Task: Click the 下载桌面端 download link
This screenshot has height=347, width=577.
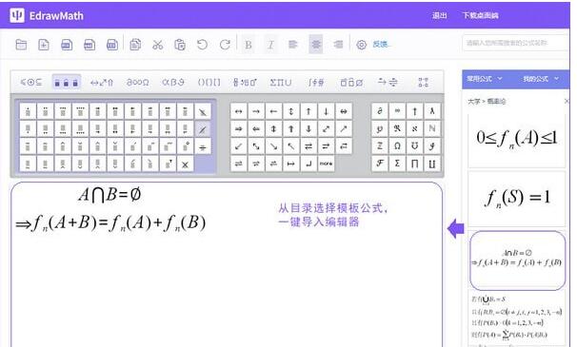Action: (480, 15)
